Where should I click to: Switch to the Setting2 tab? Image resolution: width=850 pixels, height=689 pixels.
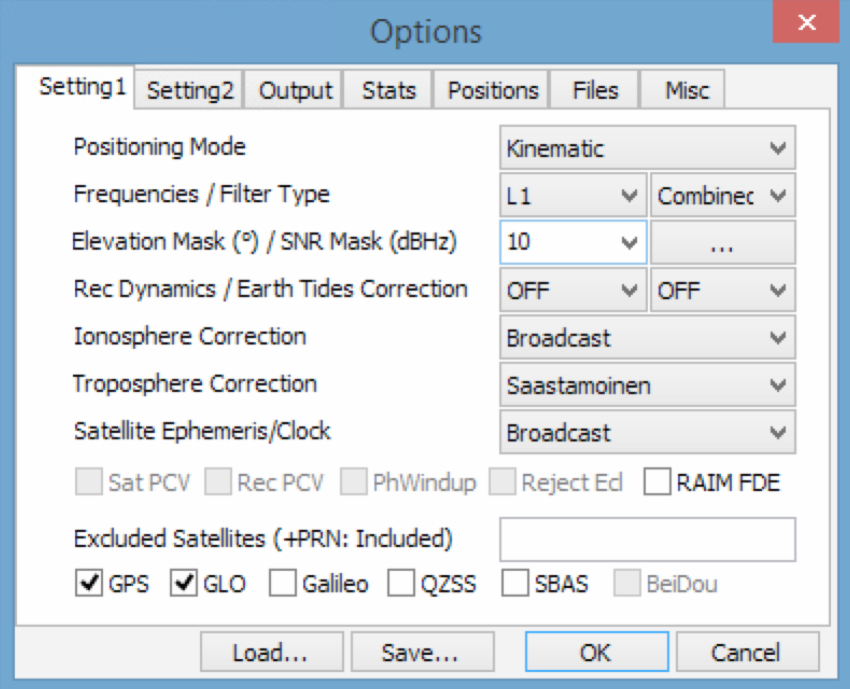tap(189, 90)
